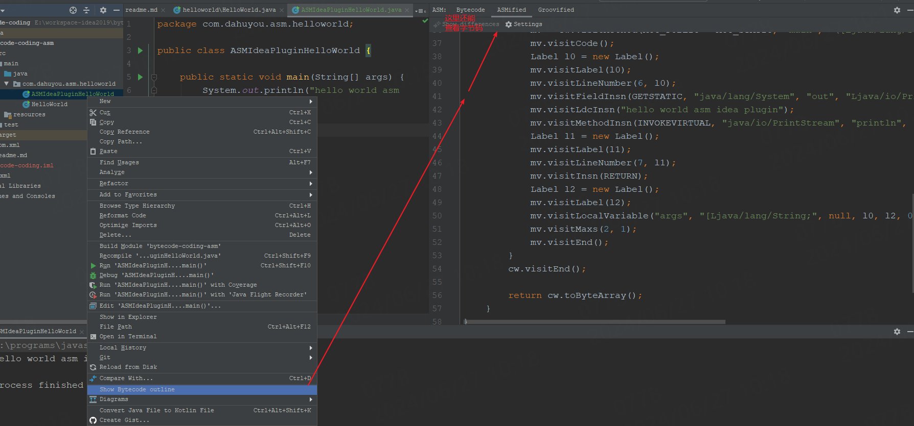Viewport: 914px width, 426px height.
Task: Switch to readme.md editor tab
Action: point(142,10)
